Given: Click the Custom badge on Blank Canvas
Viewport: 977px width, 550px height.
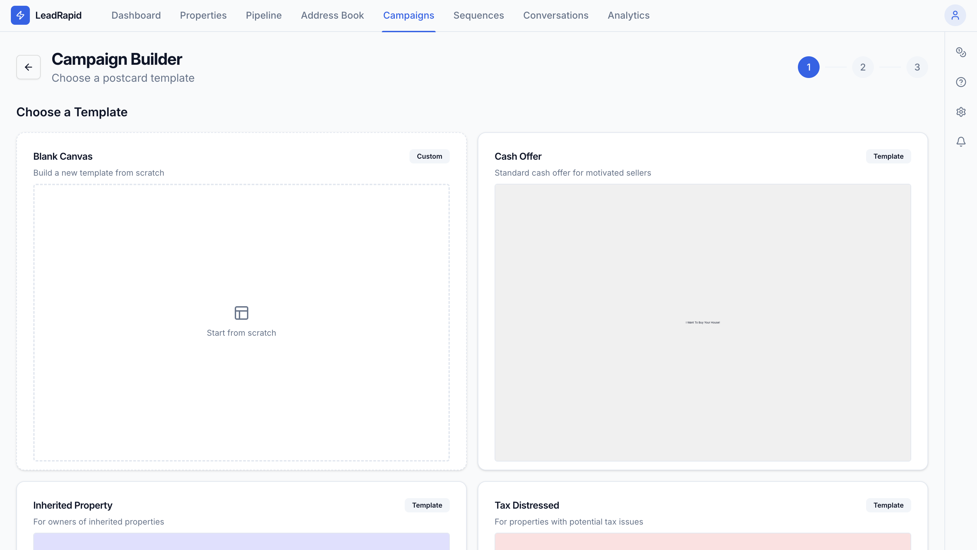Looking at the screenshot, I should [429, 156].
